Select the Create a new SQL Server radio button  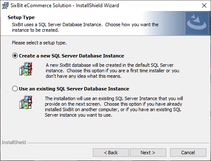[x=15, y=56]
